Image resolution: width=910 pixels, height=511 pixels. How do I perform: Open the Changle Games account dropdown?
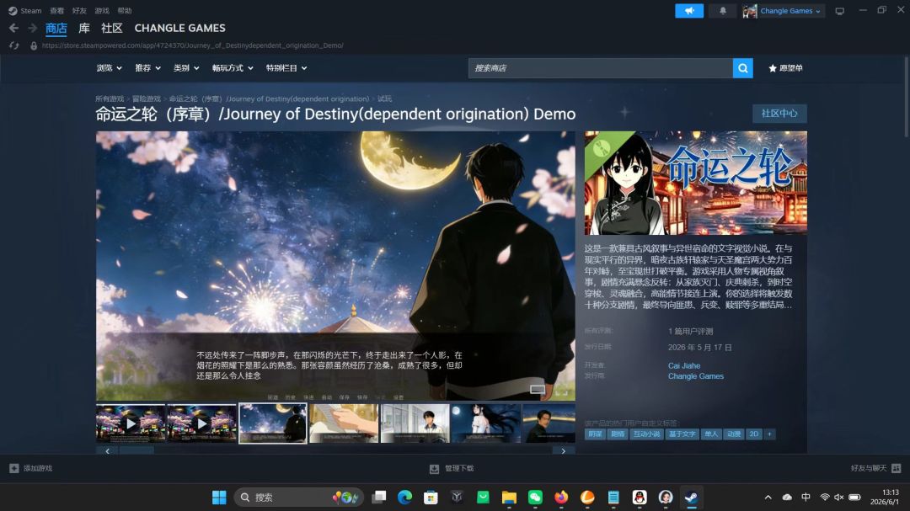point(790,11)
